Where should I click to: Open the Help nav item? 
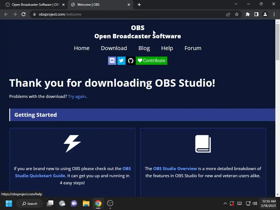pyautogui.click(x=167, y=48)
